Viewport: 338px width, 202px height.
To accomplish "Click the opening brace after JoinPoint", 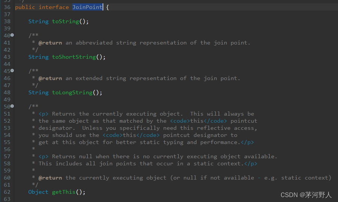I will click(x=107, y=7).
